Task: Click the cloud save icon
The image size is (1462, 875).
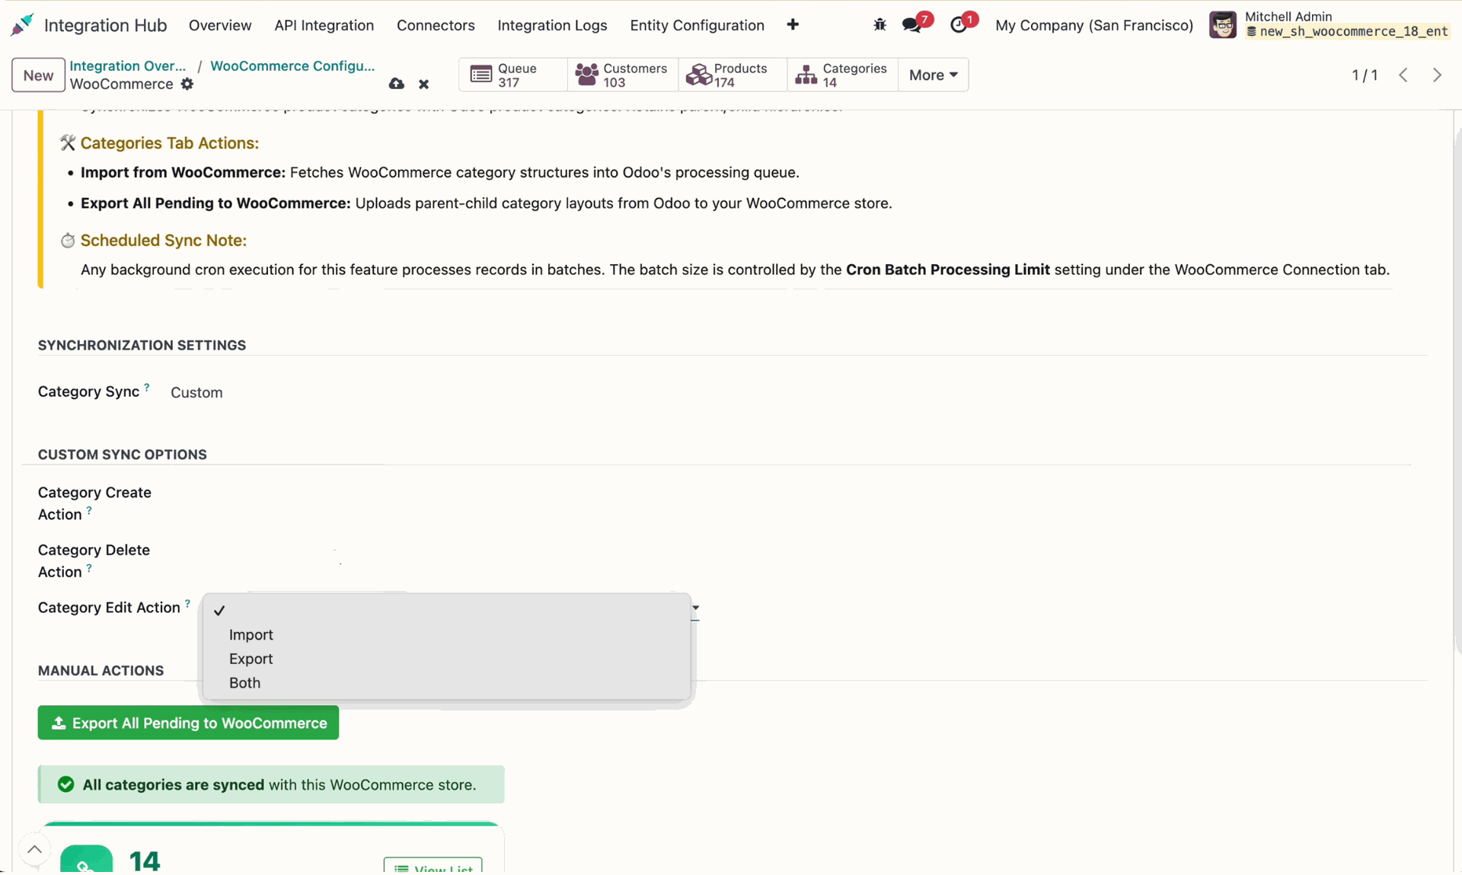Action: 396,84
